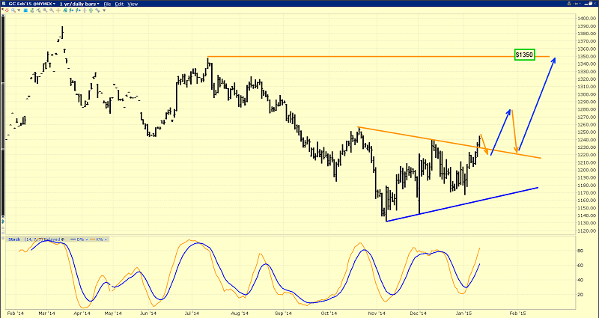
Task: Click the small dark X toolbar close icon
Action: pyautogui.click(x=3, y=9)
